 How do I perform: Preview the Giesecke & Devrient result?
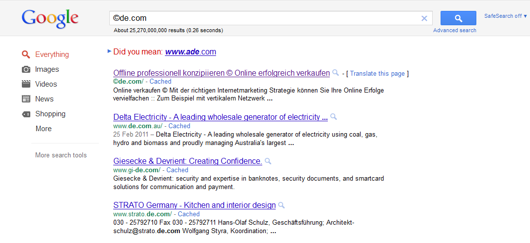[x=268, y=161]
